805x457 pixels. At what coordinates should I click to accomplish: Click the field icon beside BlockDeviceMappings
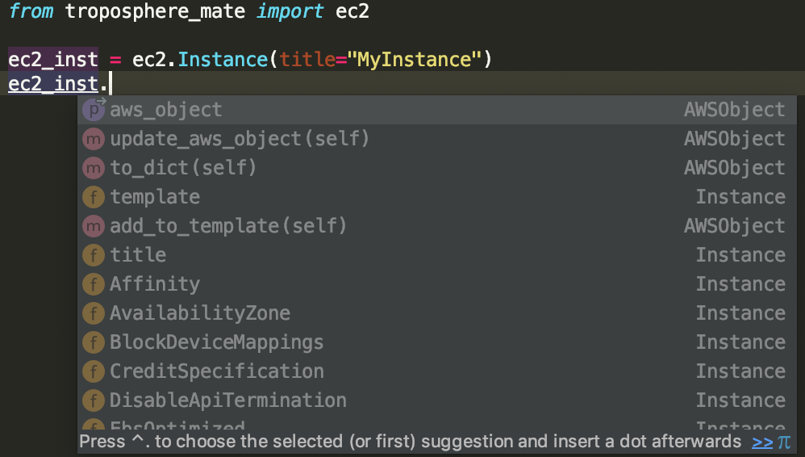coord(94,342)
